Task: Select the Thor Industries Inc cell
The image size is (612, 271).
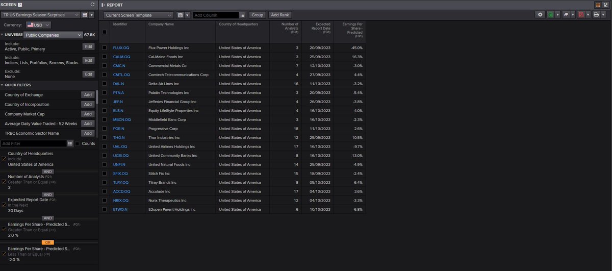Action: pos(181,138)
